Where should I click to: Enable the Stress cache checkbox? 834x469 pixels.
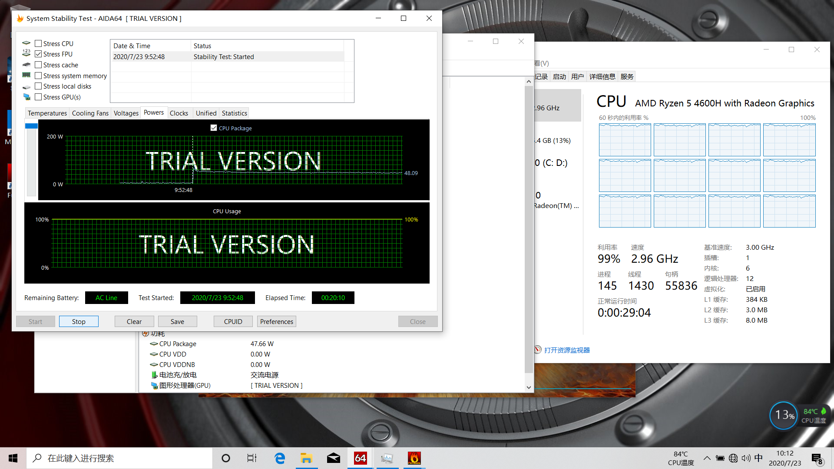[x=38, y=65]
